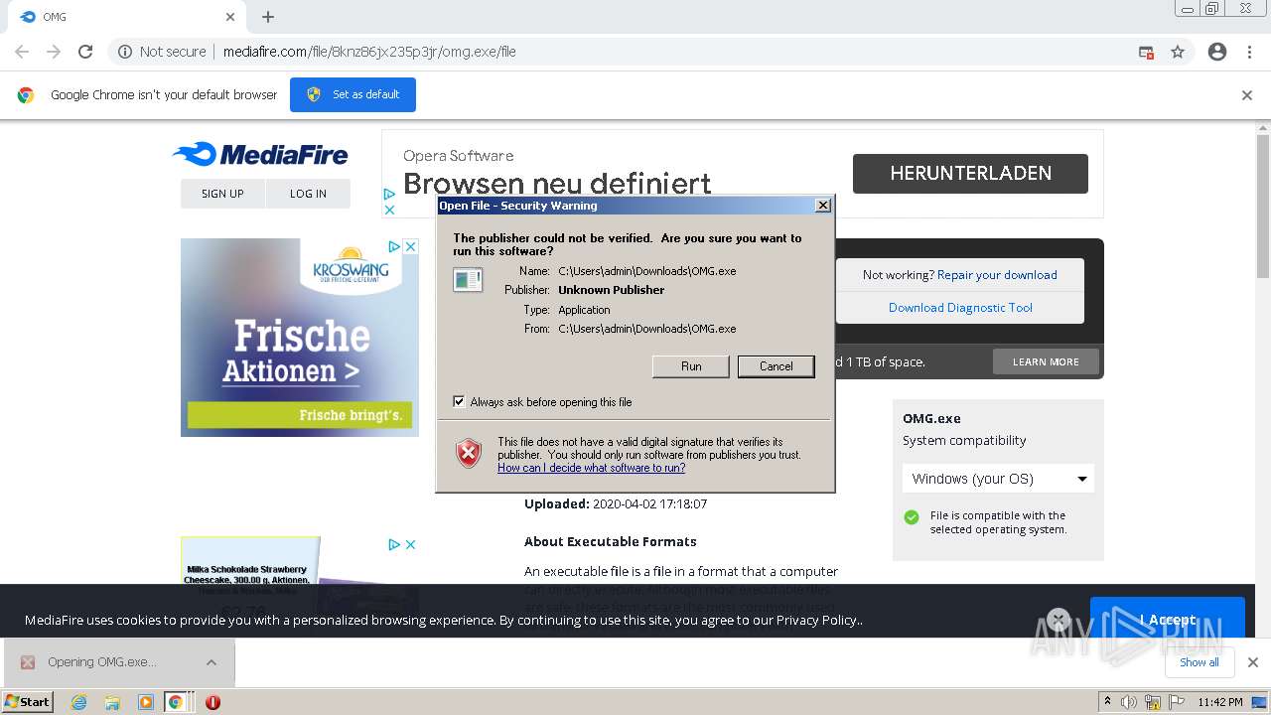
Task: Expand the OMG.exe download options chevron
Action: click(x=212, y=662)
